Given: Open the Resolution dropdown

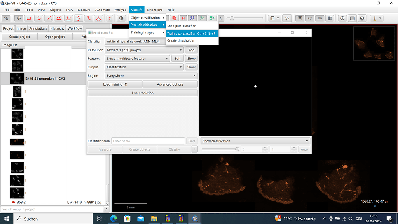Looking at the screenshot, I should click(x=144, y=50).
